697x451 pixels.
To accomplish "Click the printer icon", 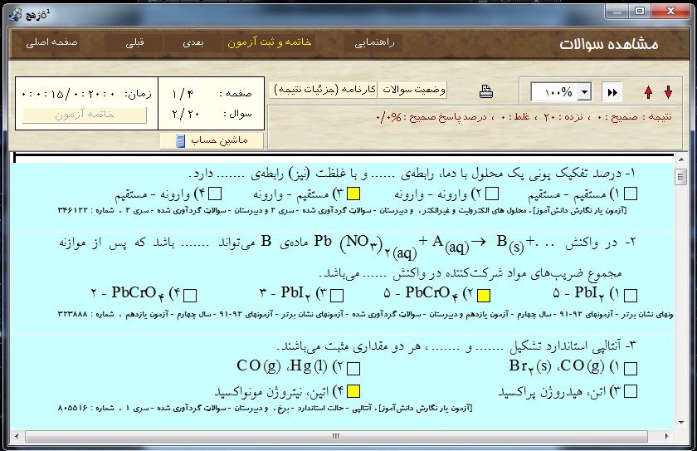I will (486, 91).
